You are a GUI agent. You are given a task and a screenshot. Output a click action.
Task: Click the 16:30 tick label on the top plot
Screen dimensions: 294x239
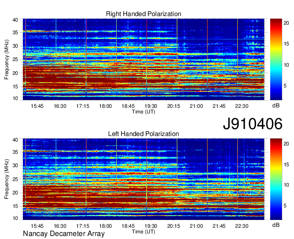pyautogui.click(x=60, y=106)
